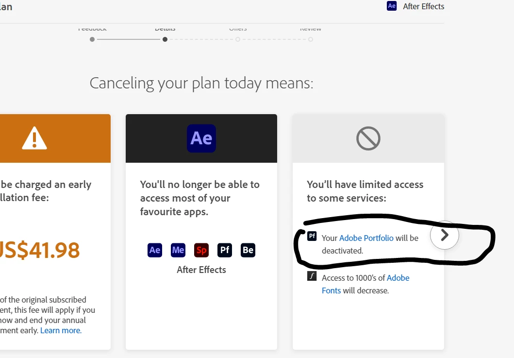
Task: Click the US$41.98 cancellation fee amount
Action: pyautogui.click(x=39, y=250)
